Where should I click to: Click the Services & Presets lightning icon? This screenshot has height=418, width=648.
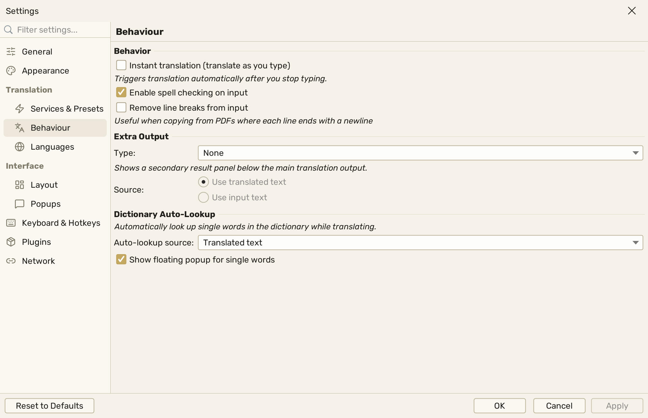click(20, 109)
